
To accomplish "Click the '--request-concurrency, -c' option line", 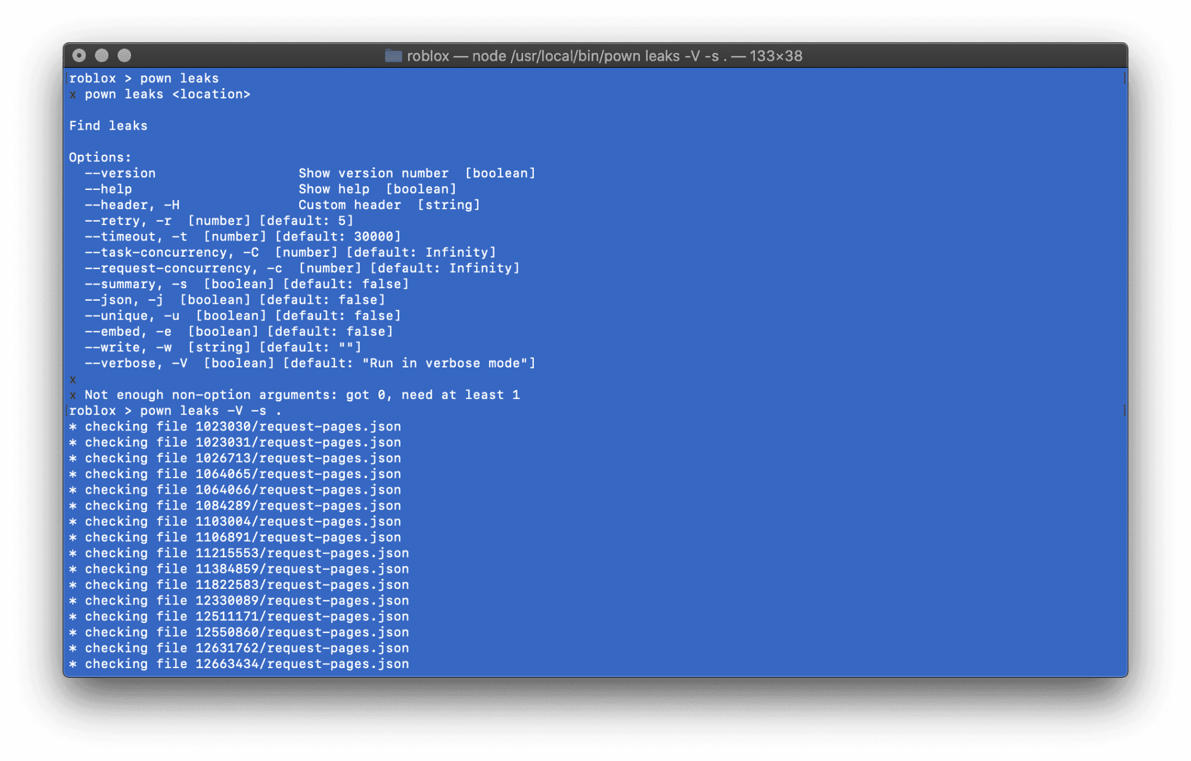I will point(302,268).
